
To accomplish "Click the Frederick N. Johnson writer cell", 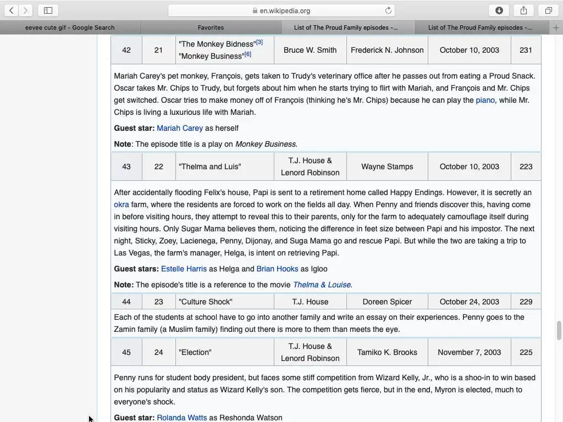I will pos(387,50).
